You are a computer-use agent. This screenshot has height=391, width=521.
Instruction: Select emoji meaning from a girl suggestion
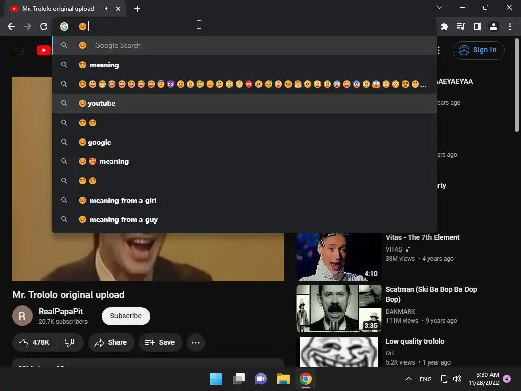point(244,200)
